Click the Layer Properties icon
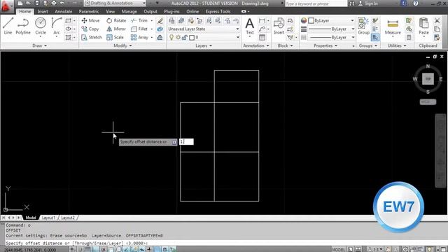 [171, 20]
